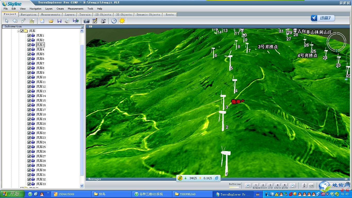
Task: Open the notepad edit icon
Action: pyautogui.click(x=95, y=21)
